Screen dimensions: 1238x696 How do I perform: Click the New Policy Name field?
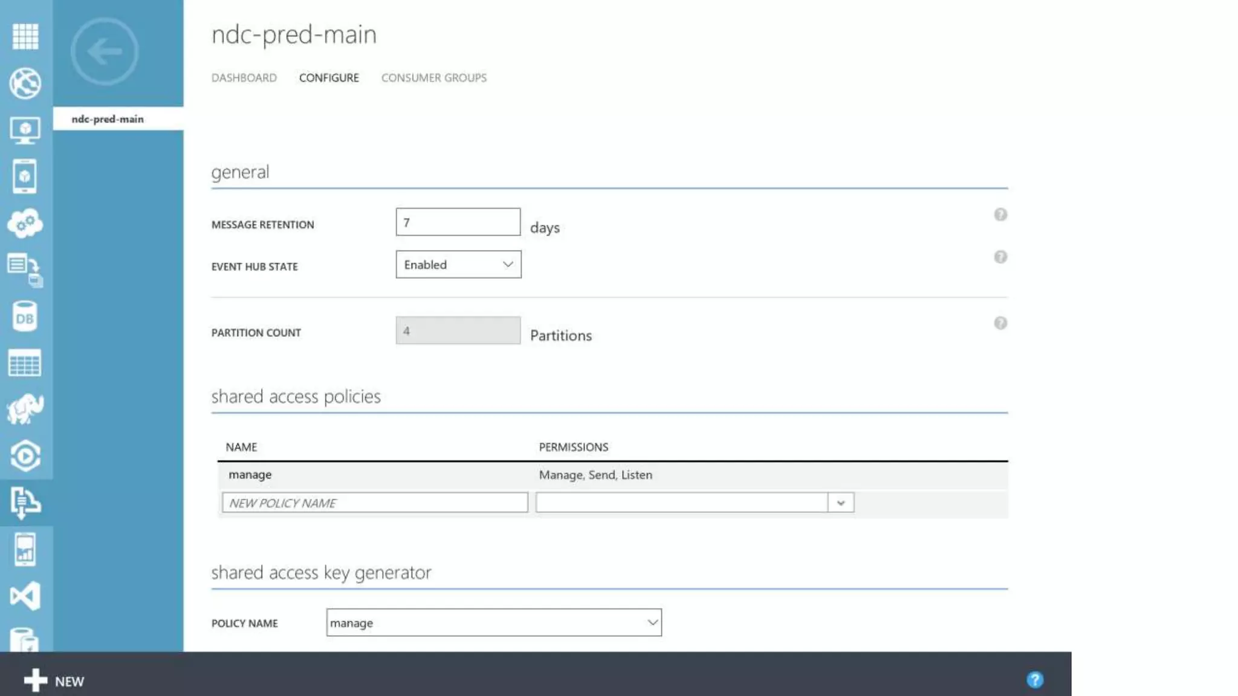(375, 503)
